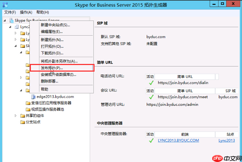Select 分支站点 tree item
This screenshot has height=162, width=242.
33,122
